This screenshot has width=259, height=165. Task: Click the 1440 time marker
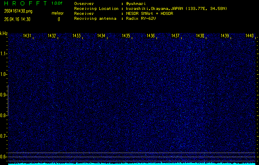(x=249, y=36)
